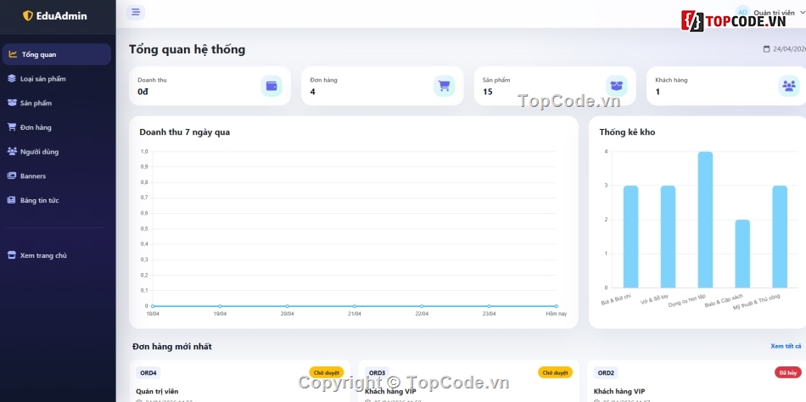The height and width of the screenshot is (402, 806).
Task: Open Tổng quan in the sidebar
Action: (x=57, y=54)
